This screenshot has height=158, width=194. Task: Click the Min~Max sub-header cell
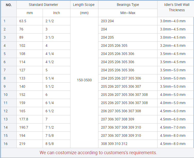128,13
